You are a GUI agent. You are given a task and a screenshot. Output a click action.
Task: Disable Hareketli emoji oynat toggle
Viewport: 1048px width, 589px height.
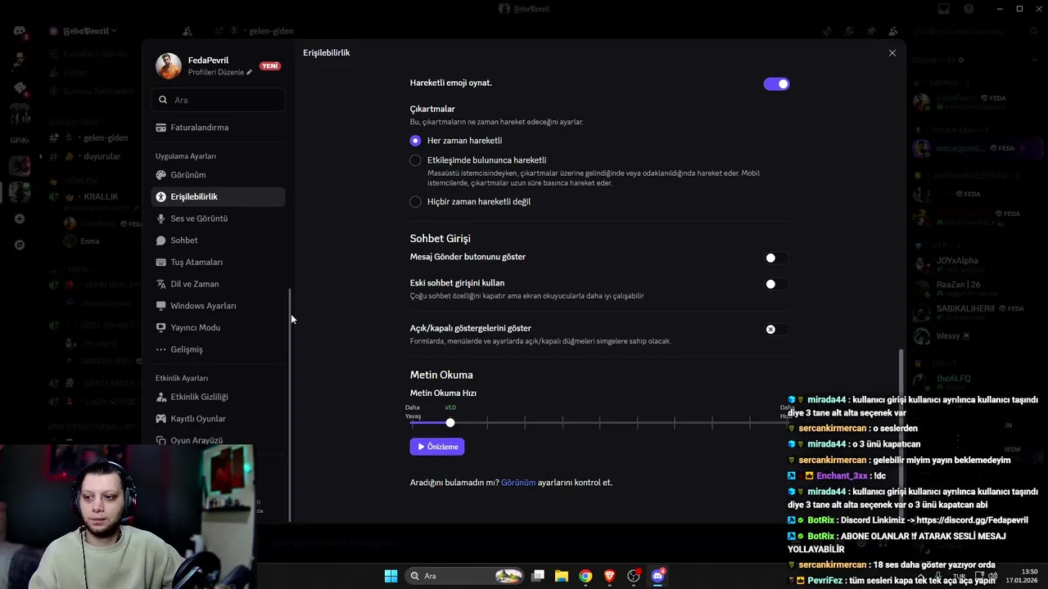point(776,83)
